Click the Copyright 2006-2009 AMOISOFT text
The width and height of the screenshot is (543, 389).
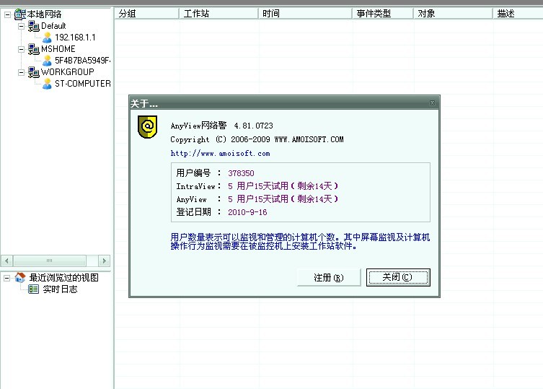coord(257,139)
